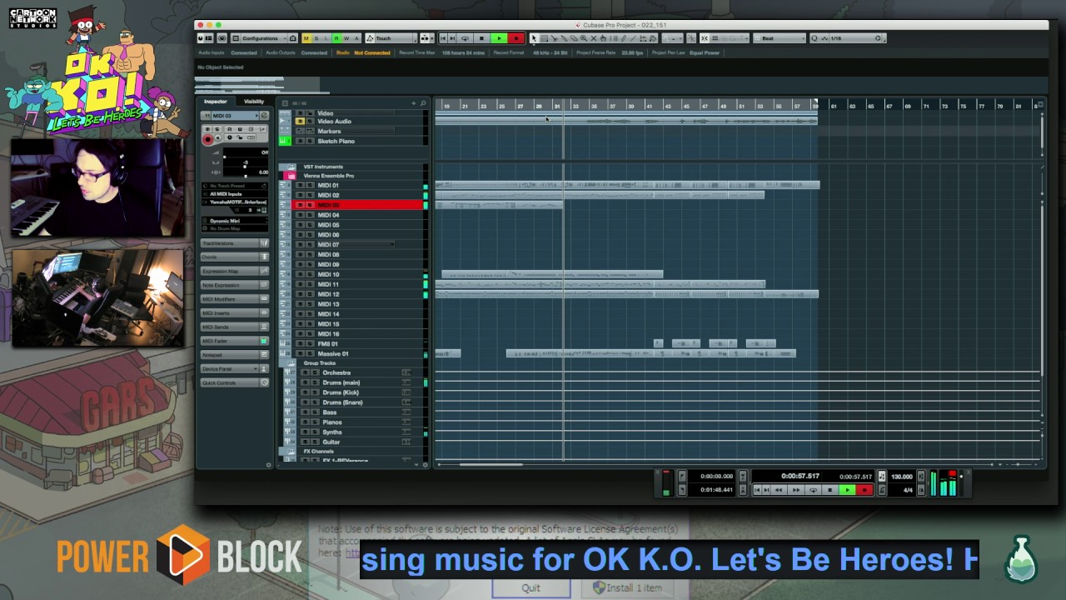Select the Zoom magnifier tool
The height and width of the screenshot is (600, 1066).
pyautogui.click(x=584, y=38)
